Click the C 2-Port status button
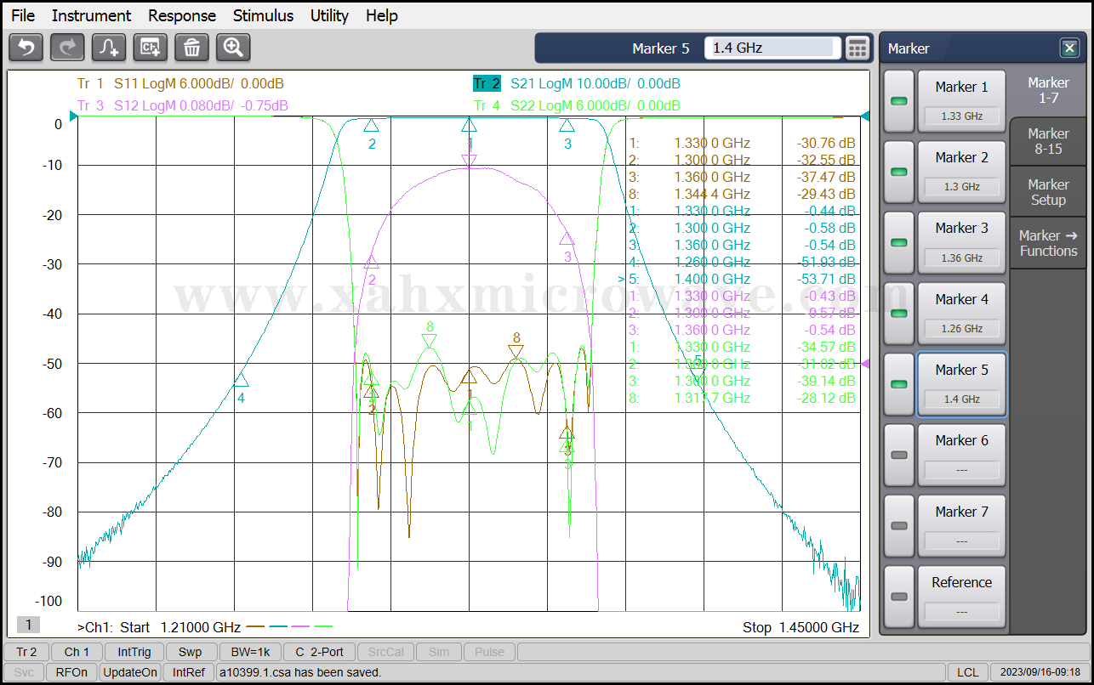Viewport: 1094px width, 685px height. click(320, 652)
